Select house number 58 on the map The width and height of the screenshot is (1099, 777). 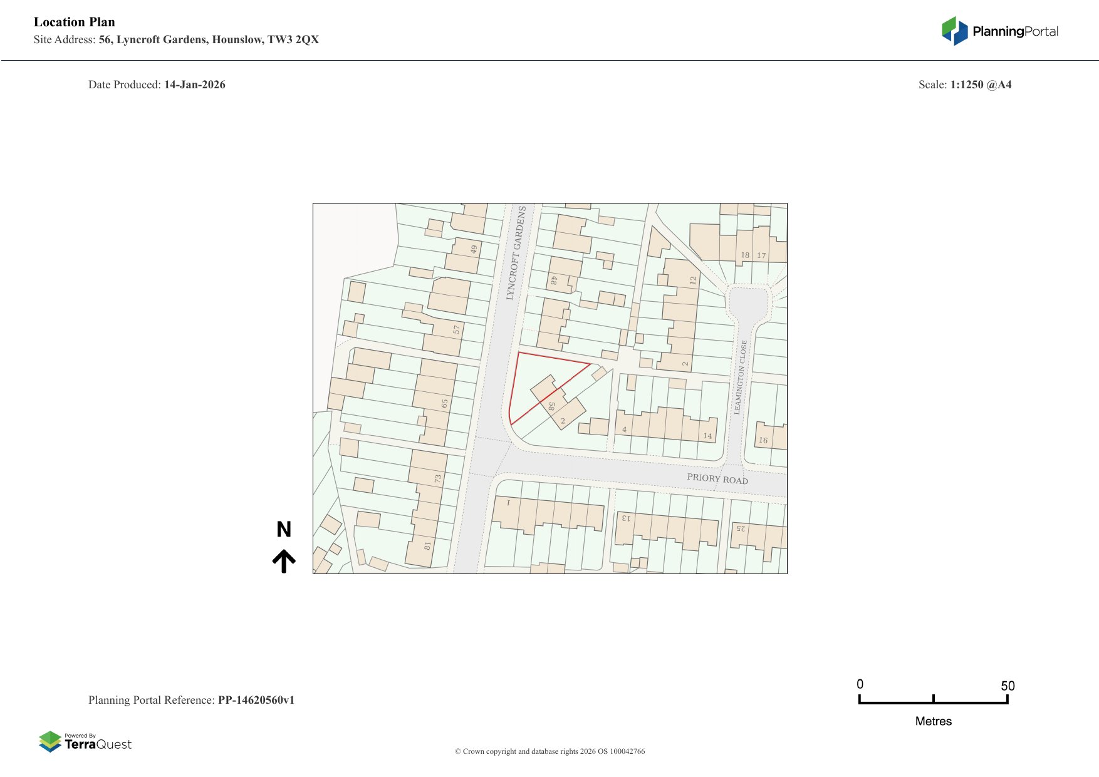pyautogui.click(x=552, y=406)
